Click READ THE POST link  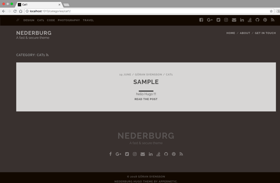(x=146, y=99)
